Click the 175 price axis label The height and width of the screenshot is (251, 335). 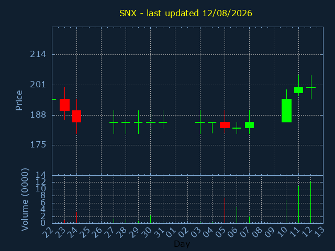pyautogui.click(x=38, y=145)
